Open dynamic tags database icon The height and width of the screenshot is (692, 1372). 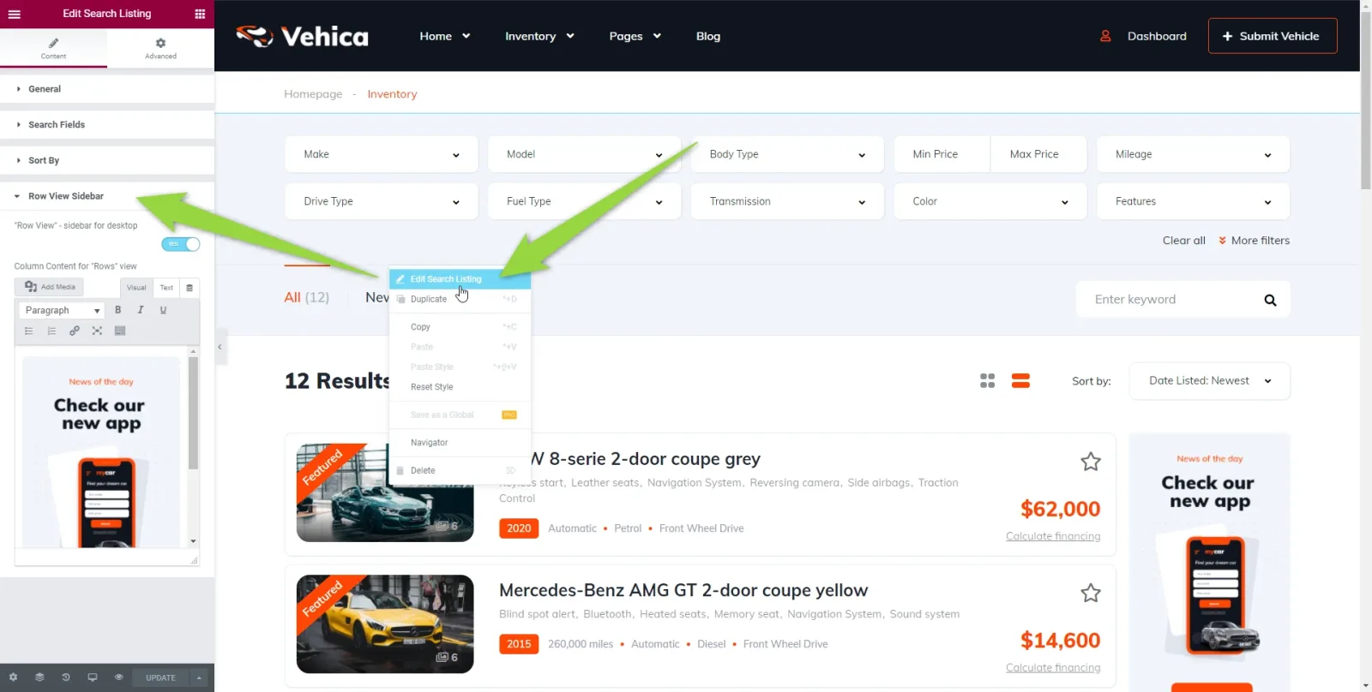(190, 288)
